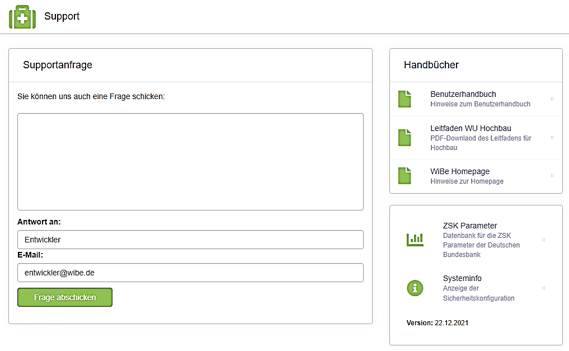This screenshot has height=351, width=569.
Task: Open the Leitfaden WU Hochbau link
Action: coord(471,128)
